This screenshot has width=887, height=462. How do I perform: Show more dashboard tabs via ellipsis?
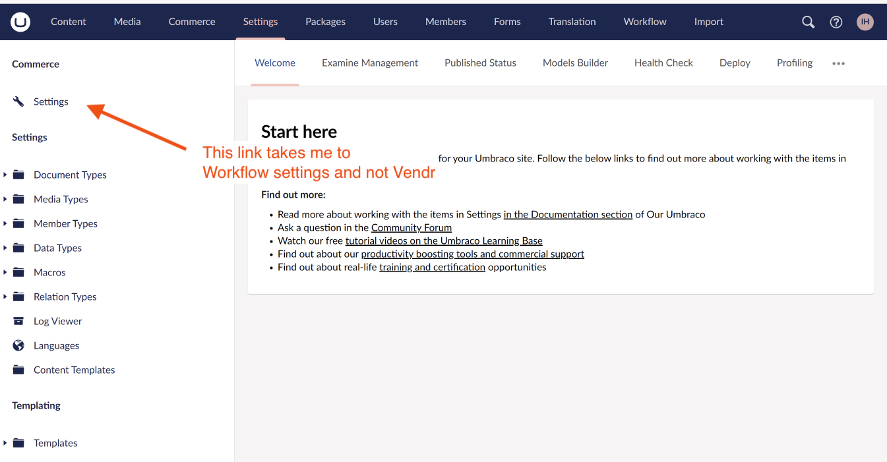838,63
